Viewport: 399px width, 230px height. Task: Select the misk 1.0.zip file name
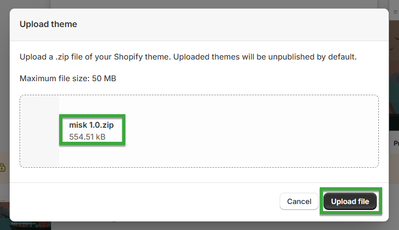[91, 125]
